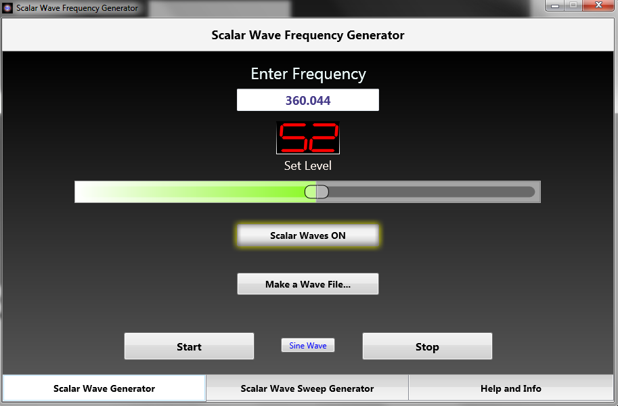
Task: Toggle the Scalar Waves ON button
Action: point(307,235)
